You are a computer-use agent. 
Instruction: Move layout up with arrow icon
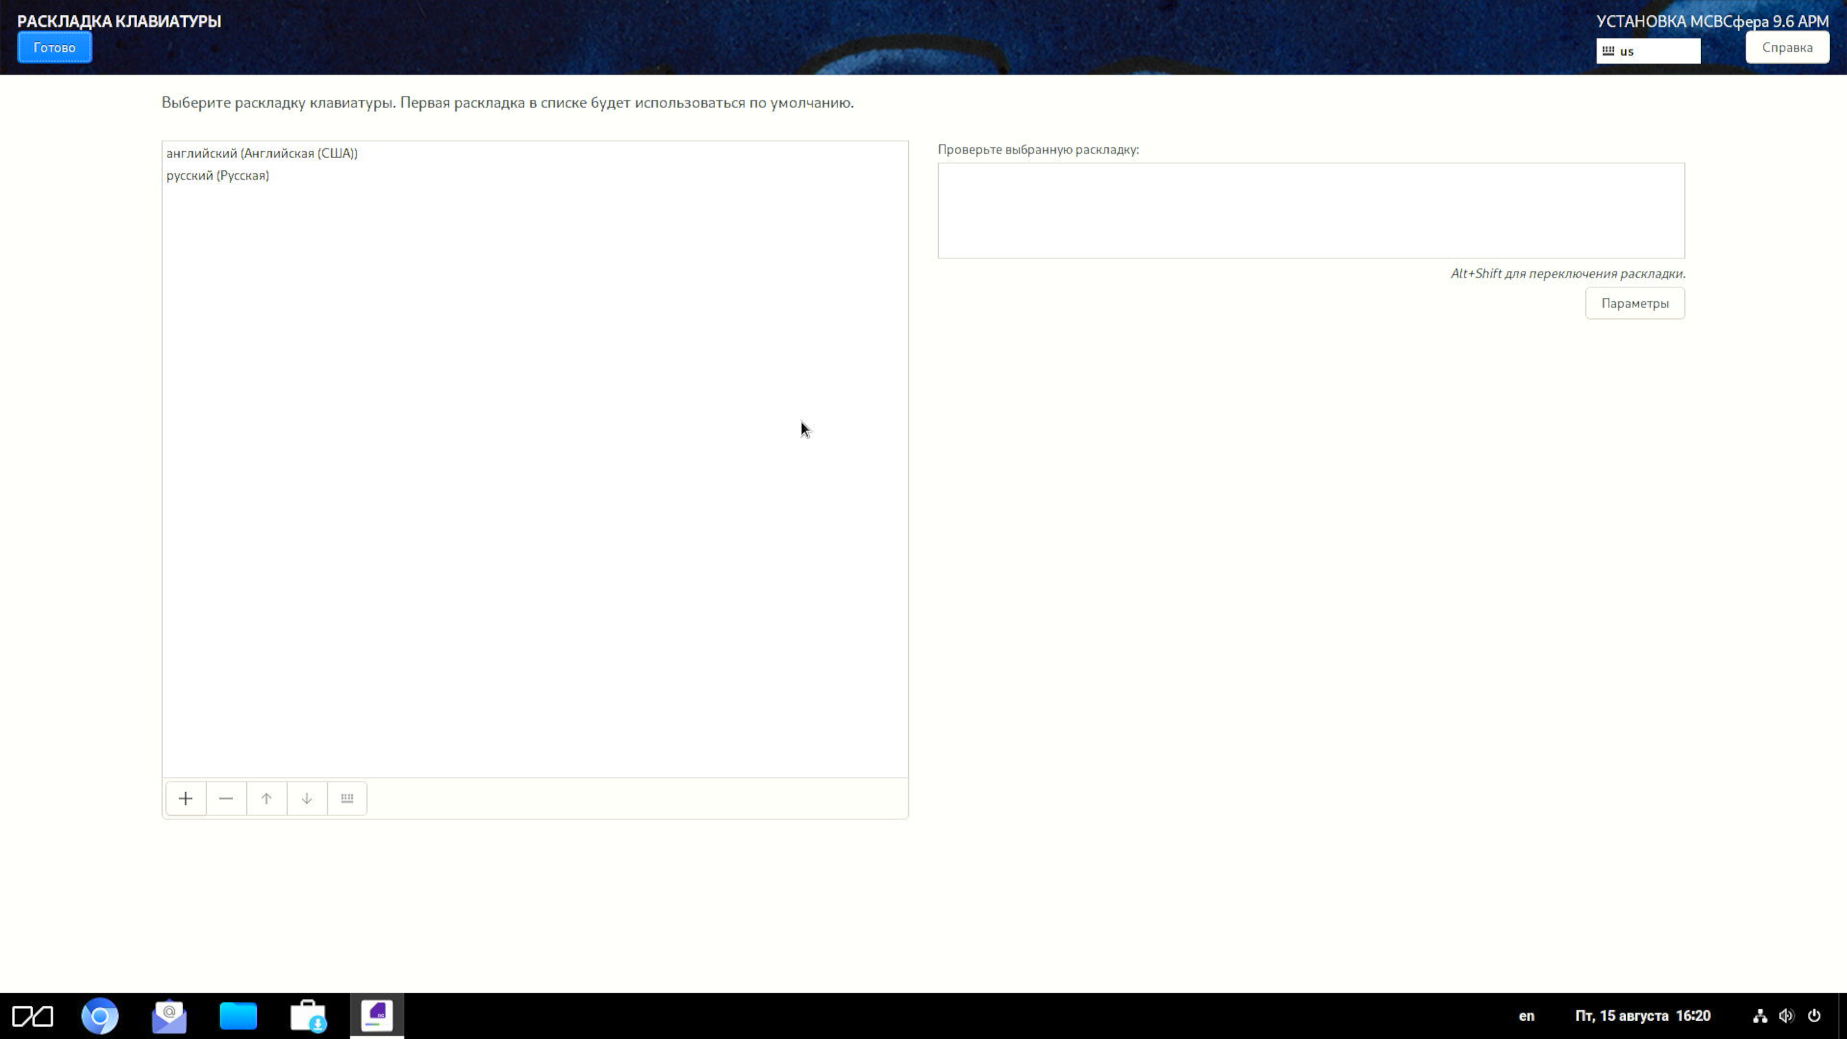(266, 798)
